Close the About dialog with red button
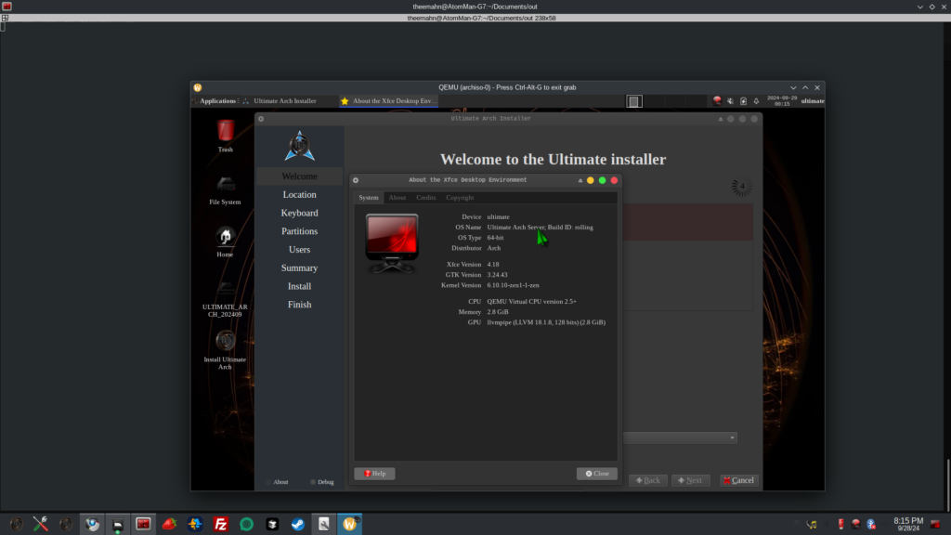 615,180
